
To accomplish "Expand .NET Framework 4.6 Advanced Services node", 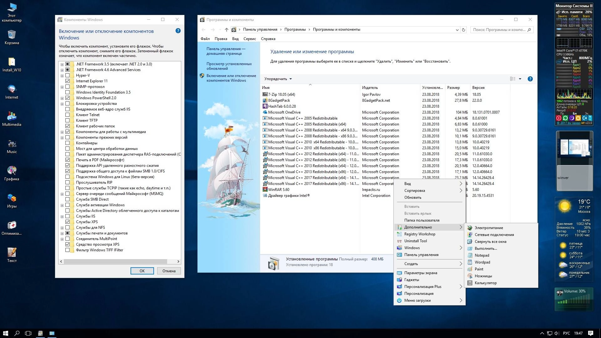I will click(x=62, y=70).
